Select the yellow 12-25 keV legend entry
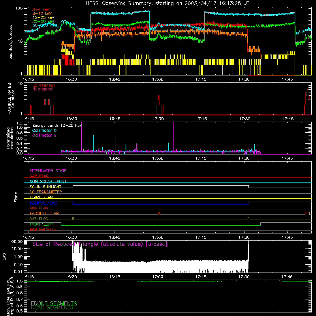Image resolution: width=316 pixels, height=316 pixels. (x=43, y=17)
